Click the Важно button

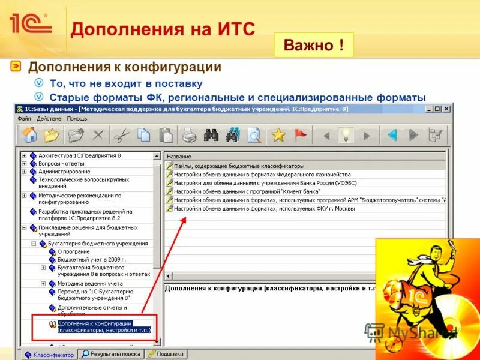[314, 44]
